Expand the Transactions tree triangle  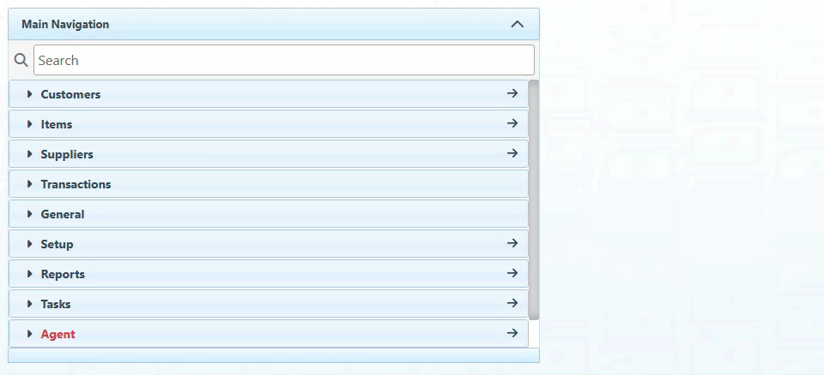(x=30, y=184)
